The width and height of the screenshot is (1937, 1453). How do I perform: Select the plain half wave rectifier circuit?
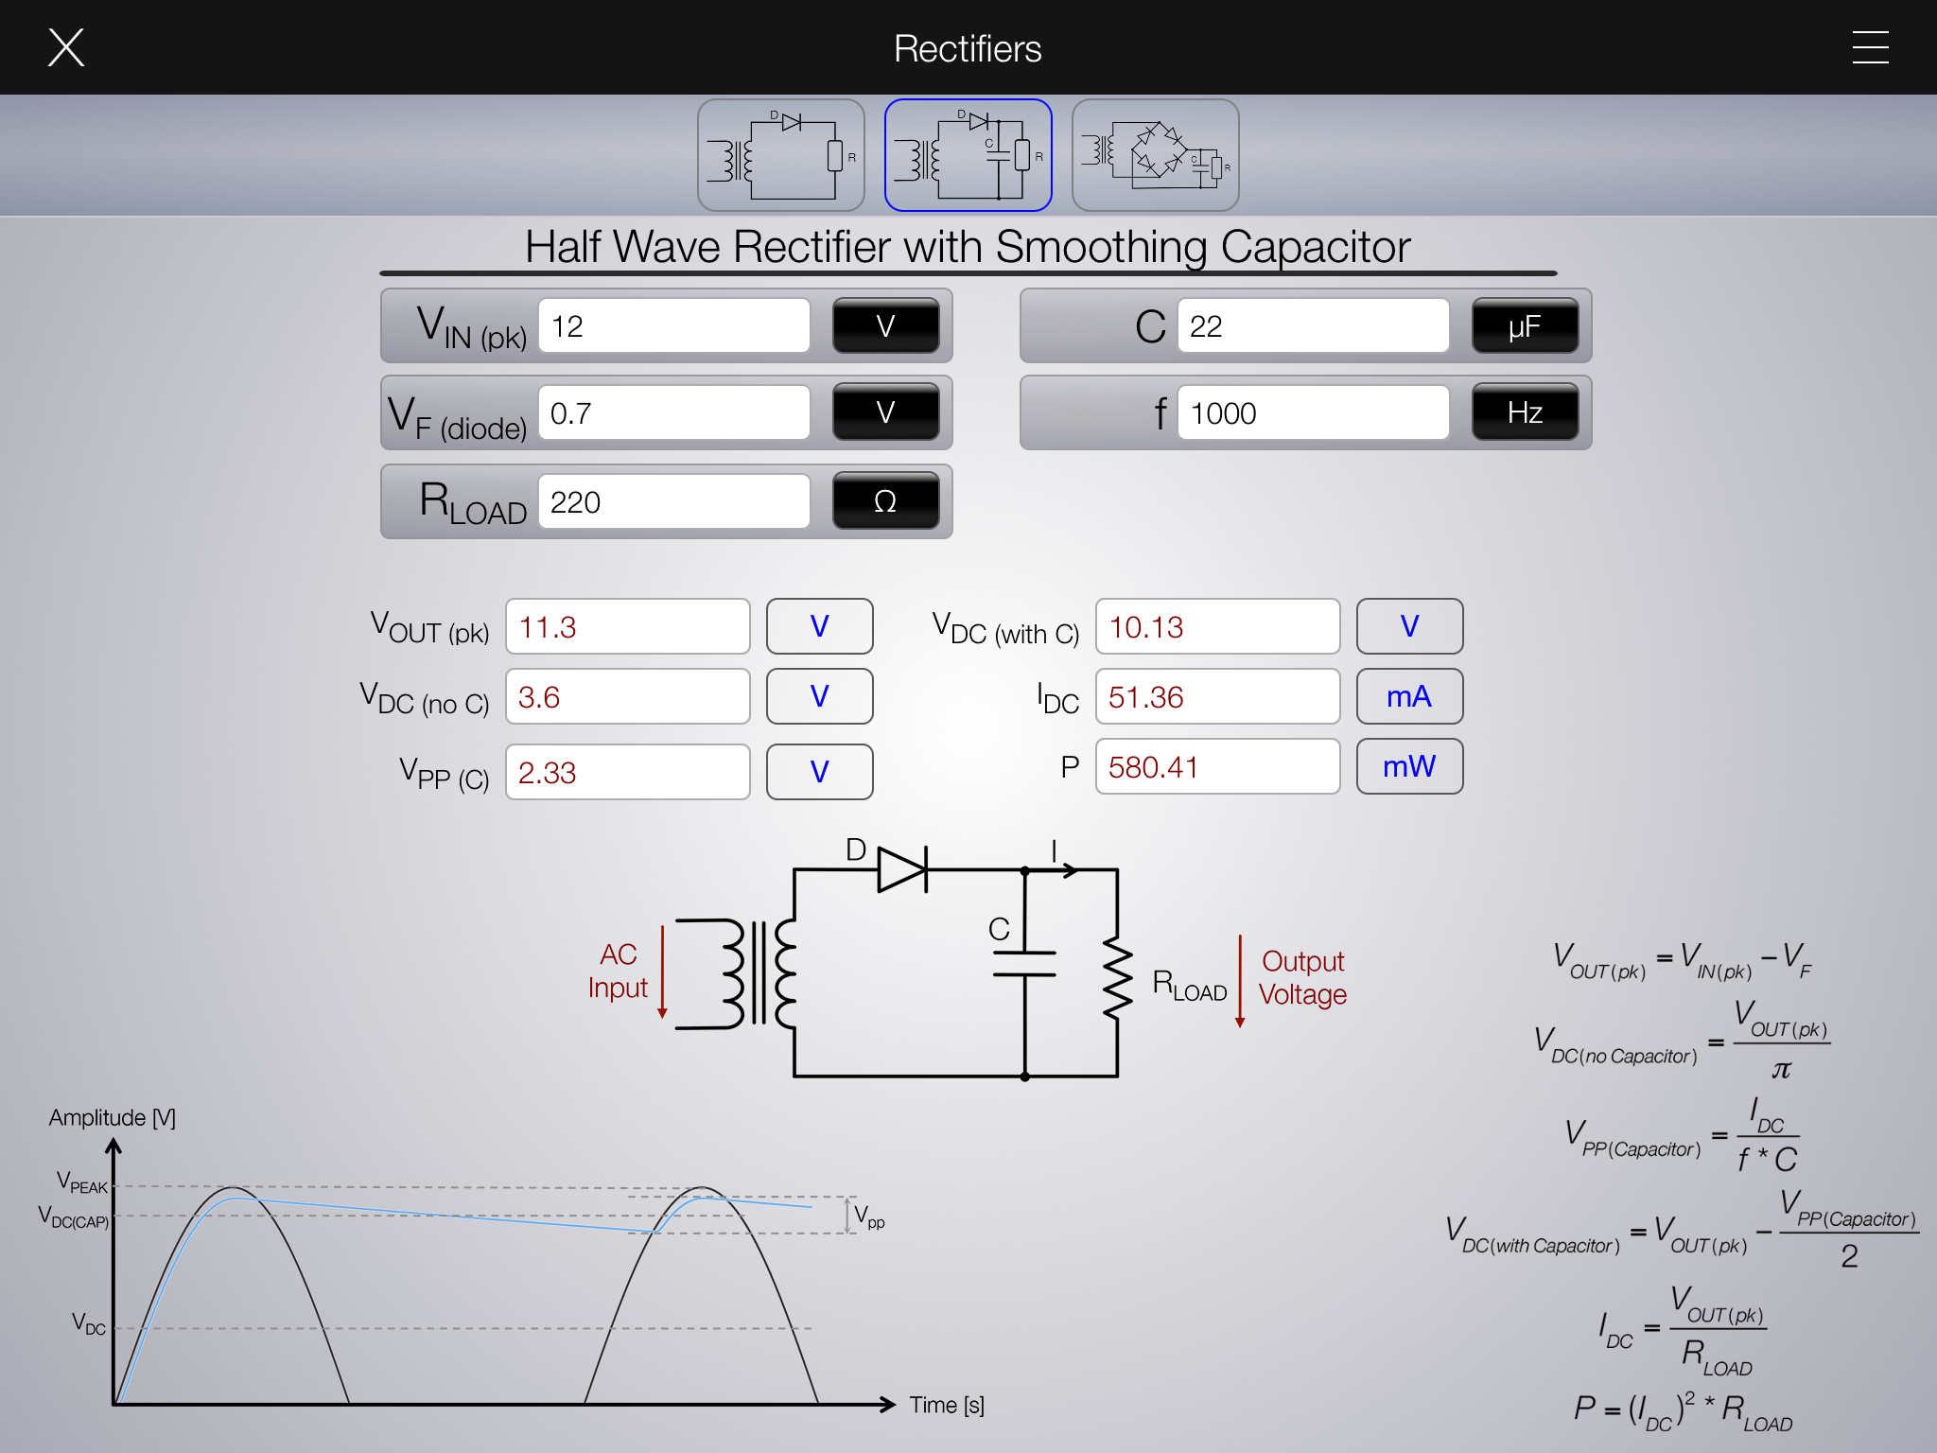click(x=780, y=155)
